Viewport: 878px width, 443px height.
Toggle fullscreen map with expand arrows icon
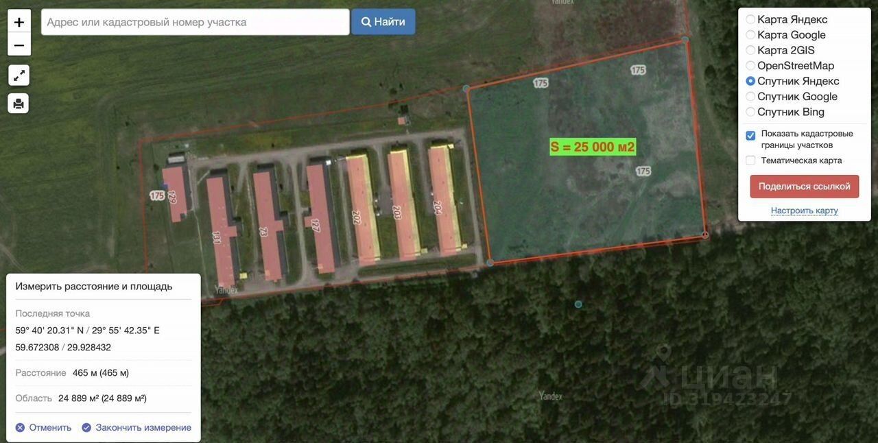click(19, 75)
